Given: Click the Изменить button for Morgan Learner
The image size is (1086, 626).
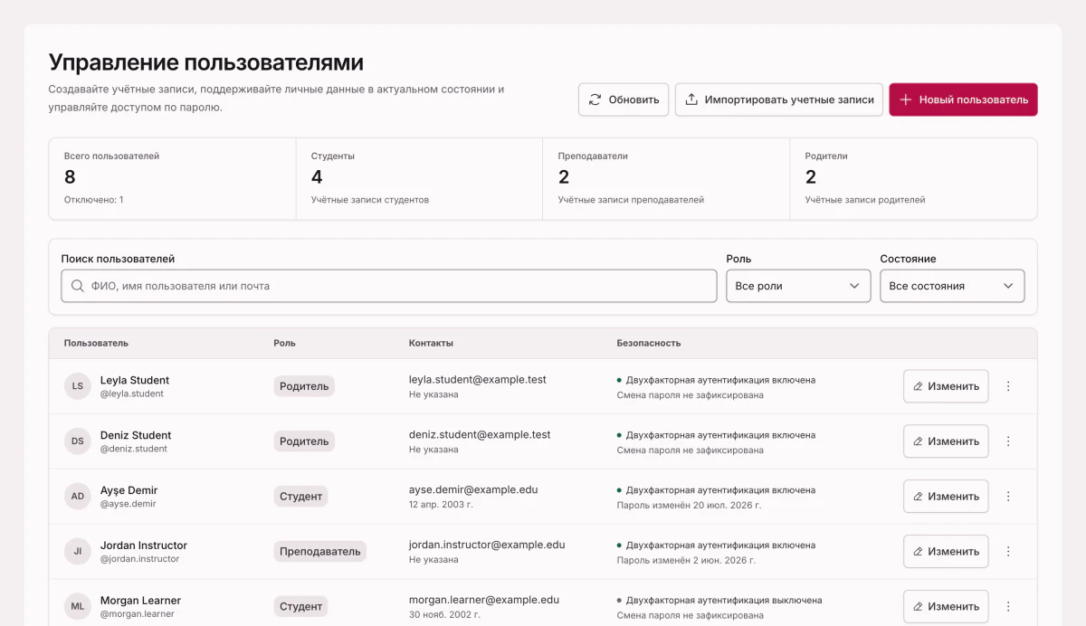Looking at the screenshot, I should (x=946, y=607).
